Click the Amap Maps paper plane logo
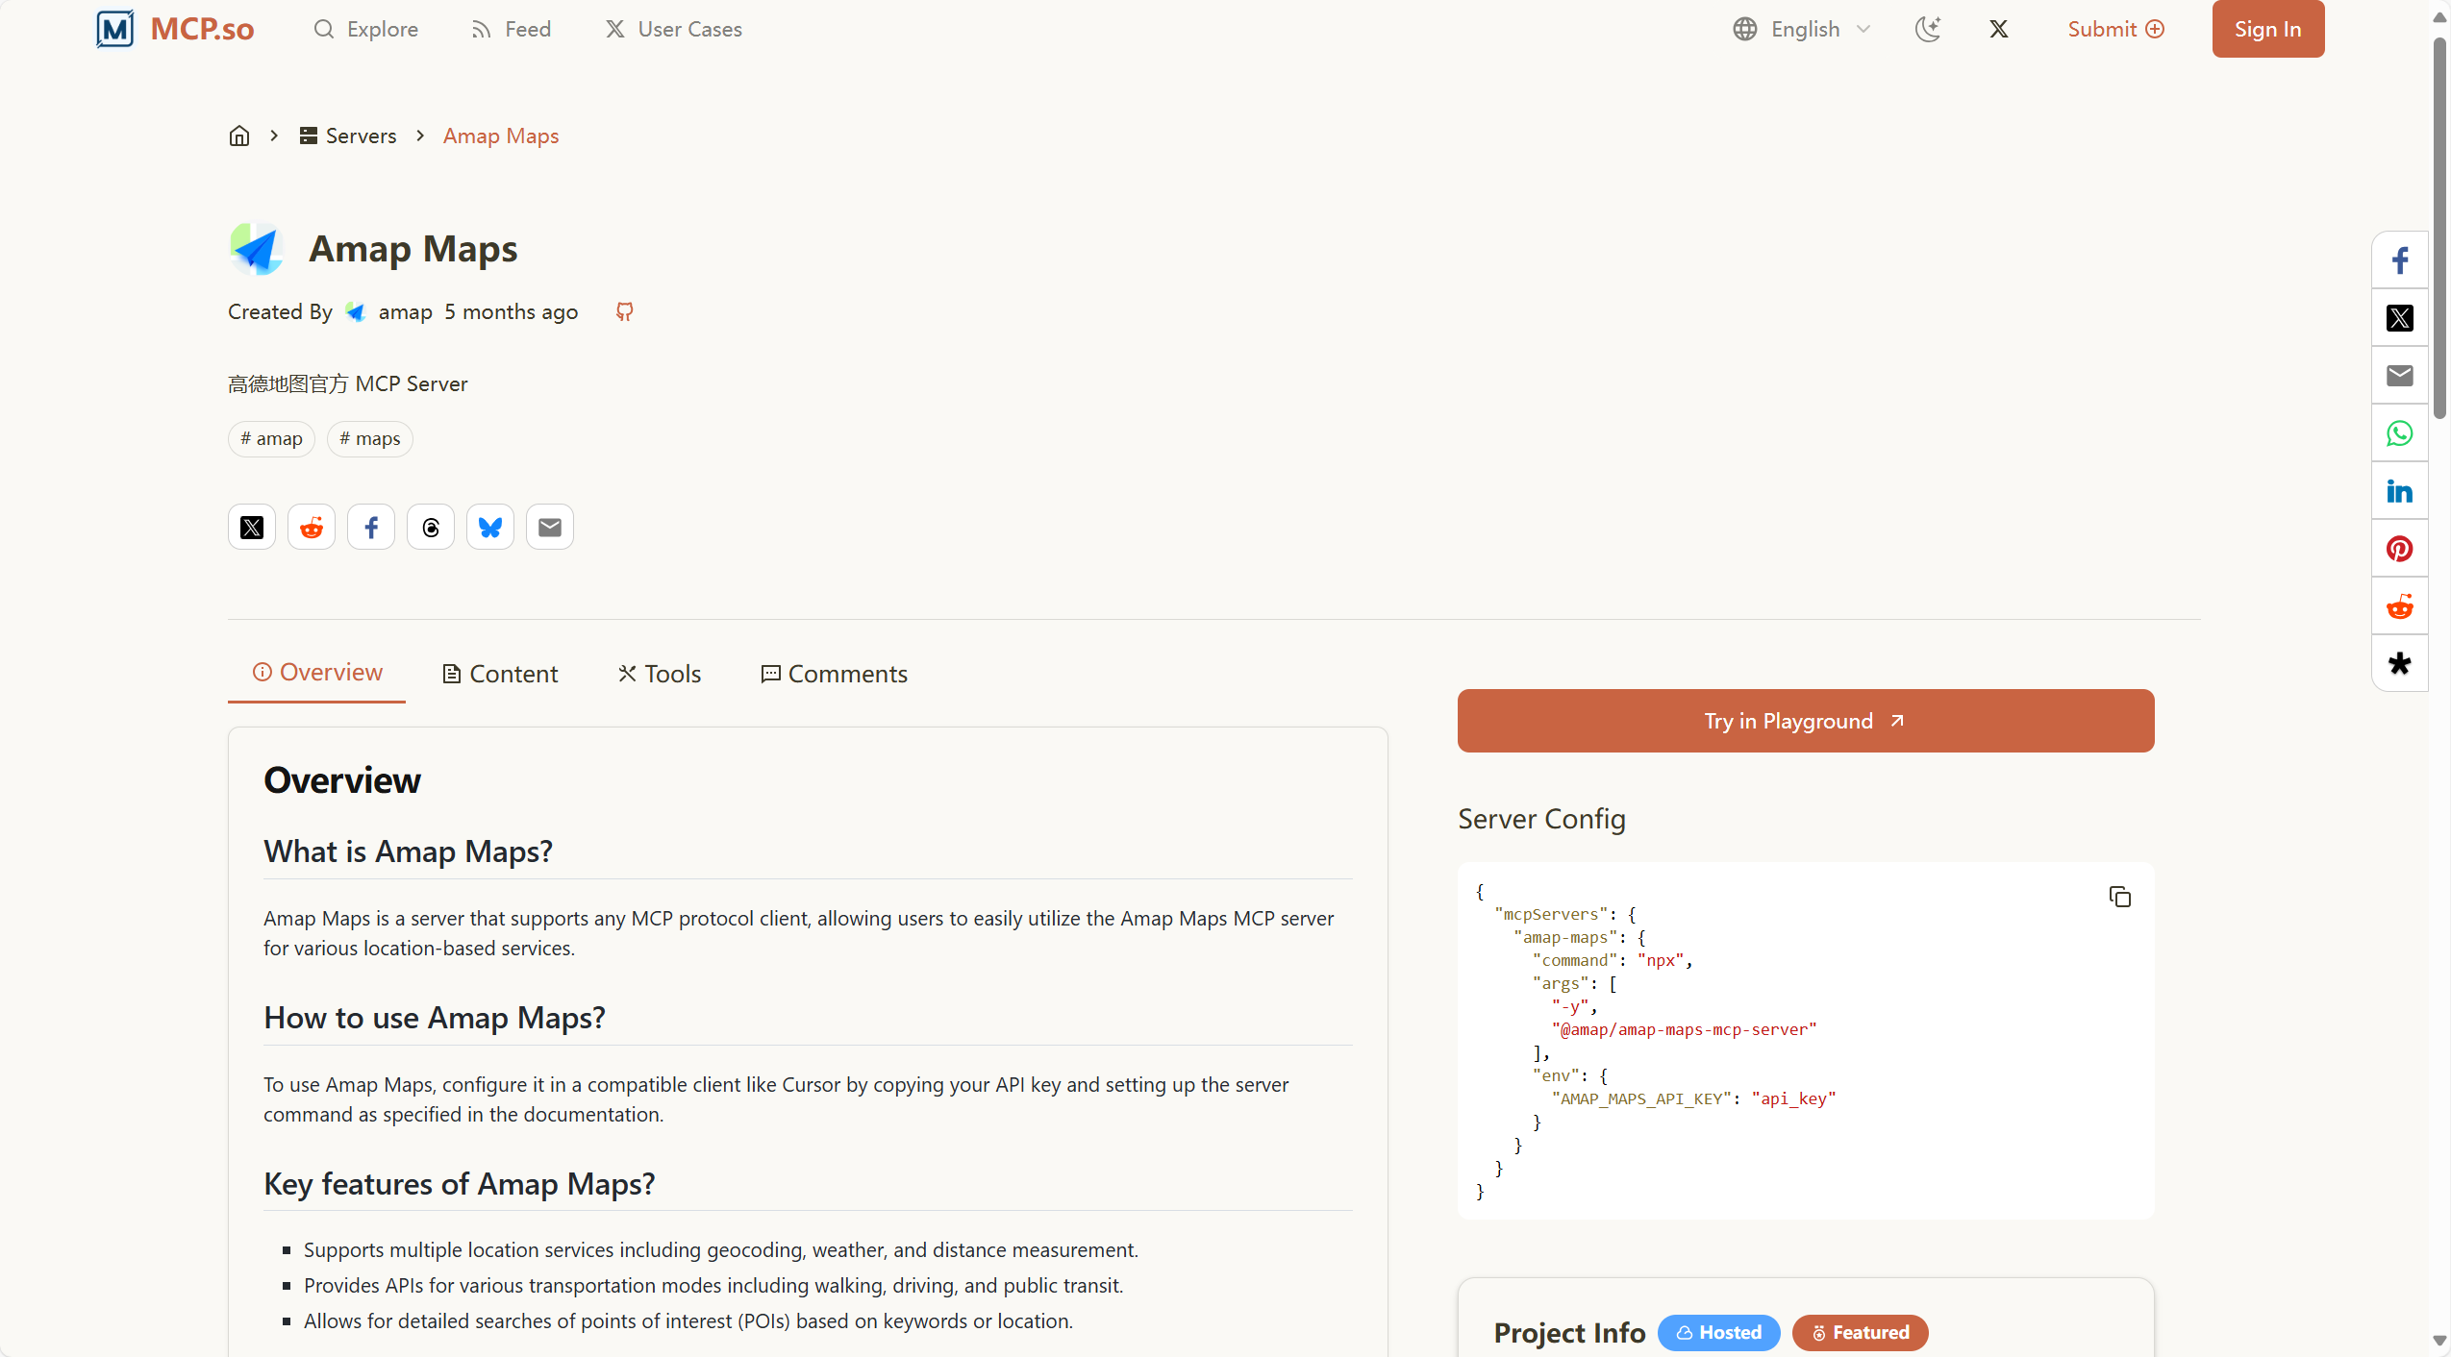Viewport: 2451px width, 1357px height. click(x=257, y=249)
